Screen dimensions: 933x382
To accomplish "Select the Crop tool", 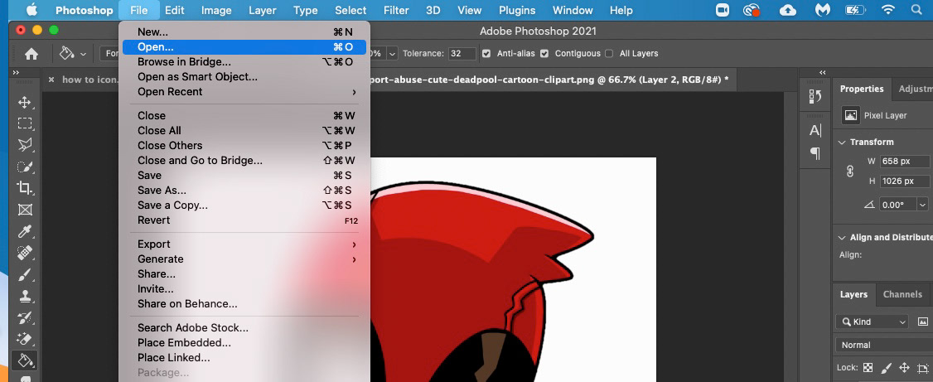I will pos(24,188).
